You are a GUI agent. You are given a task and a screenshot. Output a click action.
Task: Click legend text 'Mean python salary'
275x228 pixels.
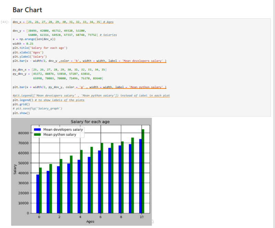pyautogui.click(x=59, y=134)
